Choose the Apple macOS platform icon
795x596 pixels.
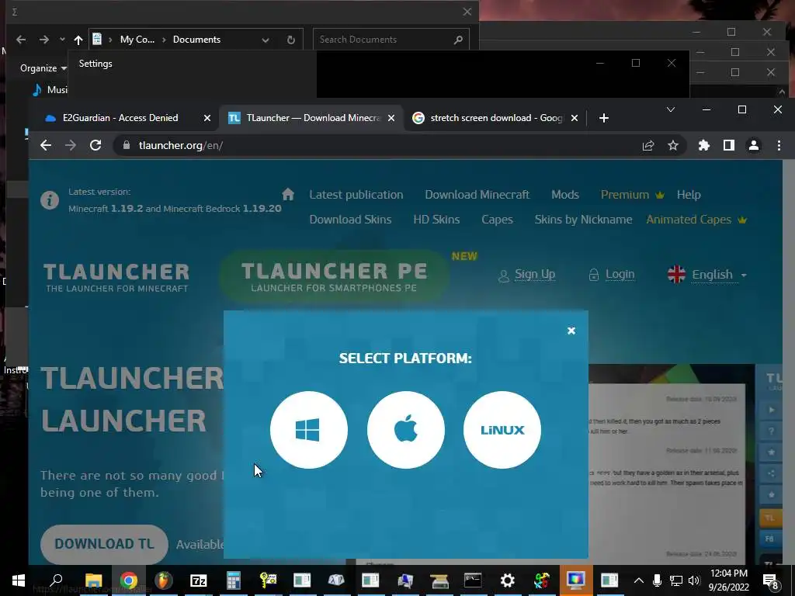tap(405, 430)
